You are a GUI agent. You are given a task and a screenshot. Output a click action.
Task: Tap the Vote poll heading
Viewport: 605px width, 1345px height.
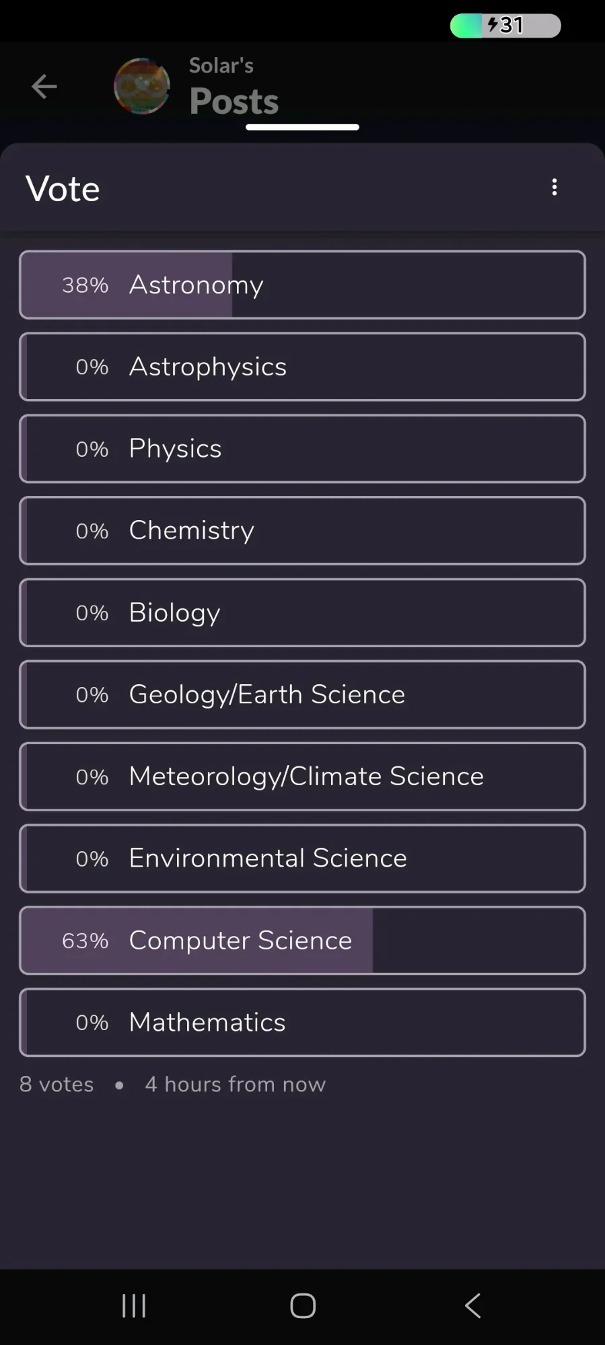(x=63, y=189)
